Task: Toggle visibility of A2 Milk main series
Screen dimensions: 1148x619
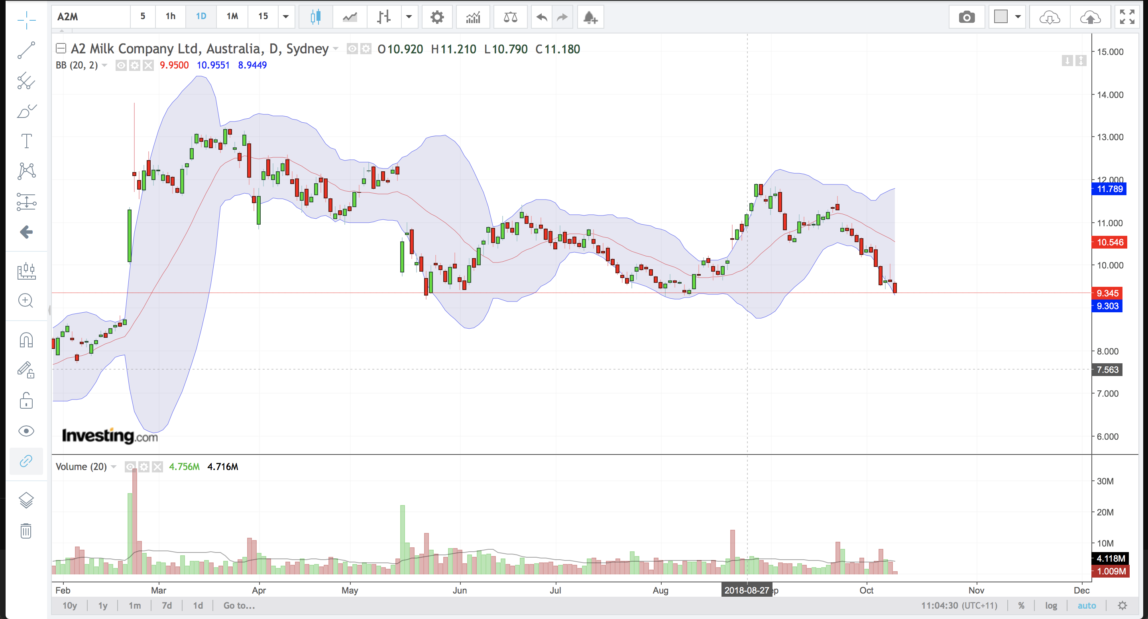Action: click(352, 49)
